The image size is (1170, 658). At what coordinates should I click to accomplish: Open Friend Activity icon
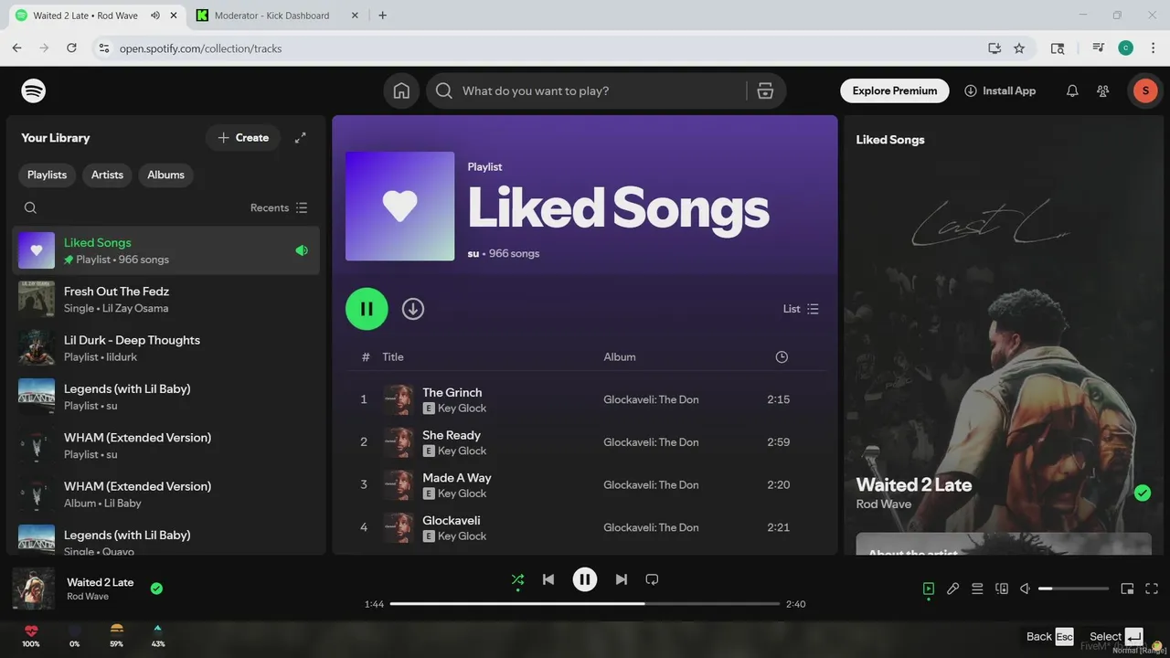click(1103, 90)
